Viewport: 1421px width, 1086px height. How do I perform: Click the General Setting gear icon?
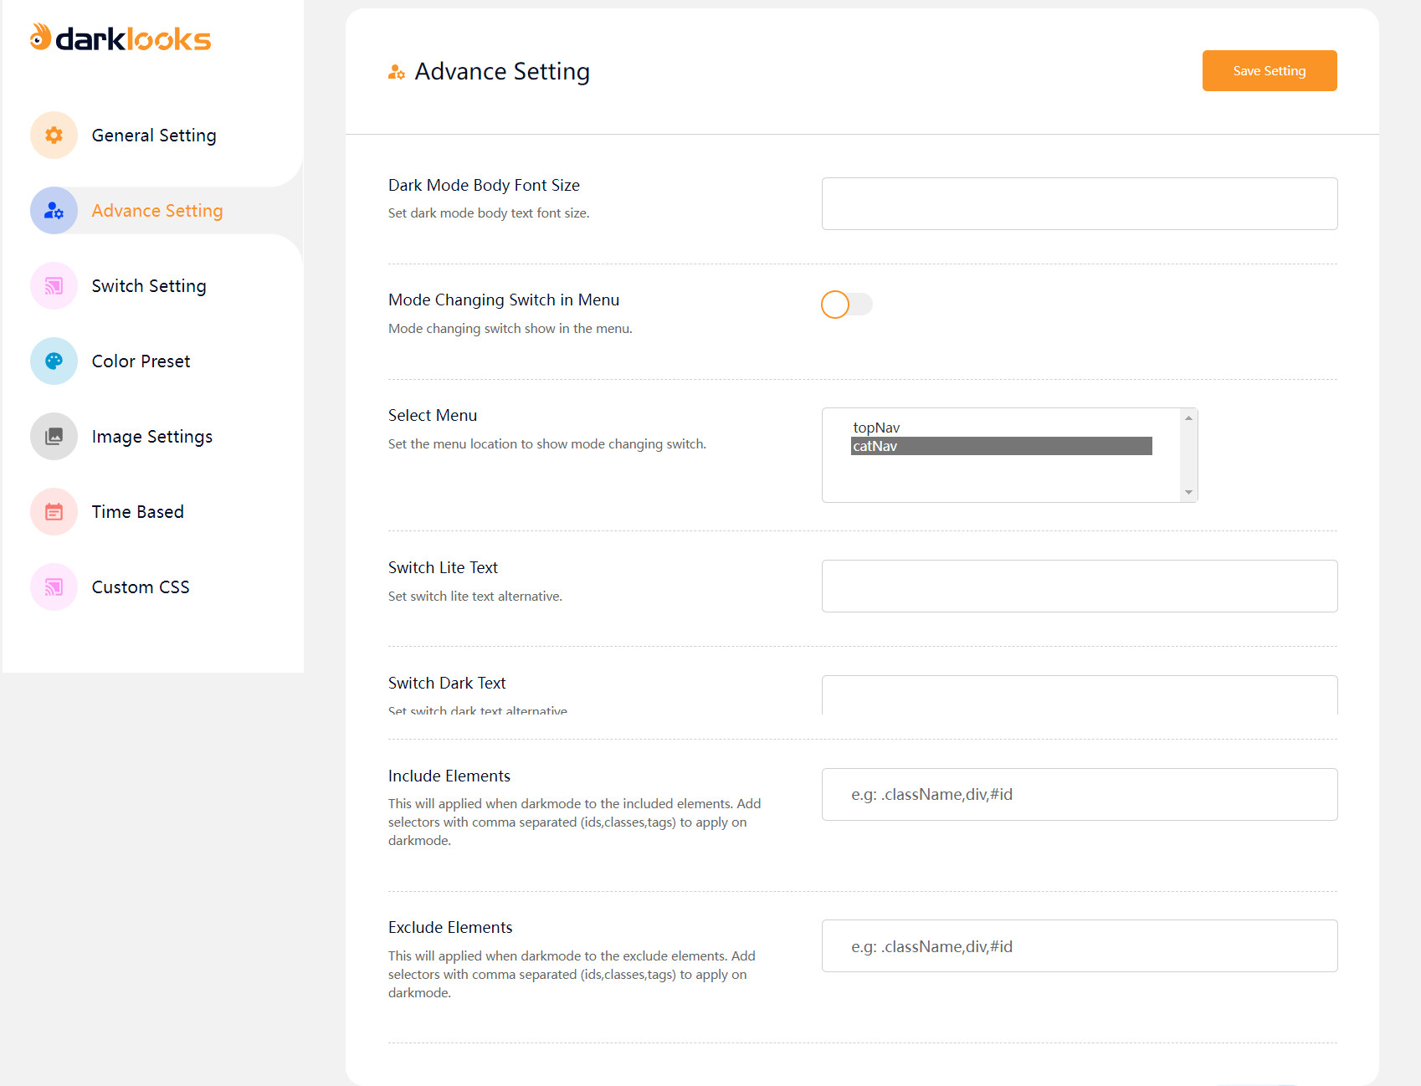pyautogui.click(x=54, y=136)
